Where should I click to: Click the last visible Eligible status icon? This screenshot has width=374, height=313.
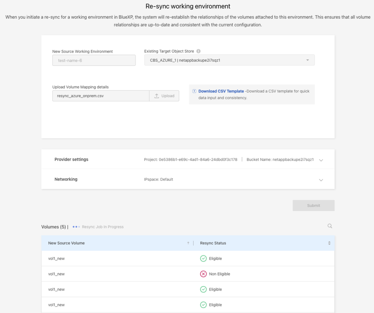[x=203, y=305]
